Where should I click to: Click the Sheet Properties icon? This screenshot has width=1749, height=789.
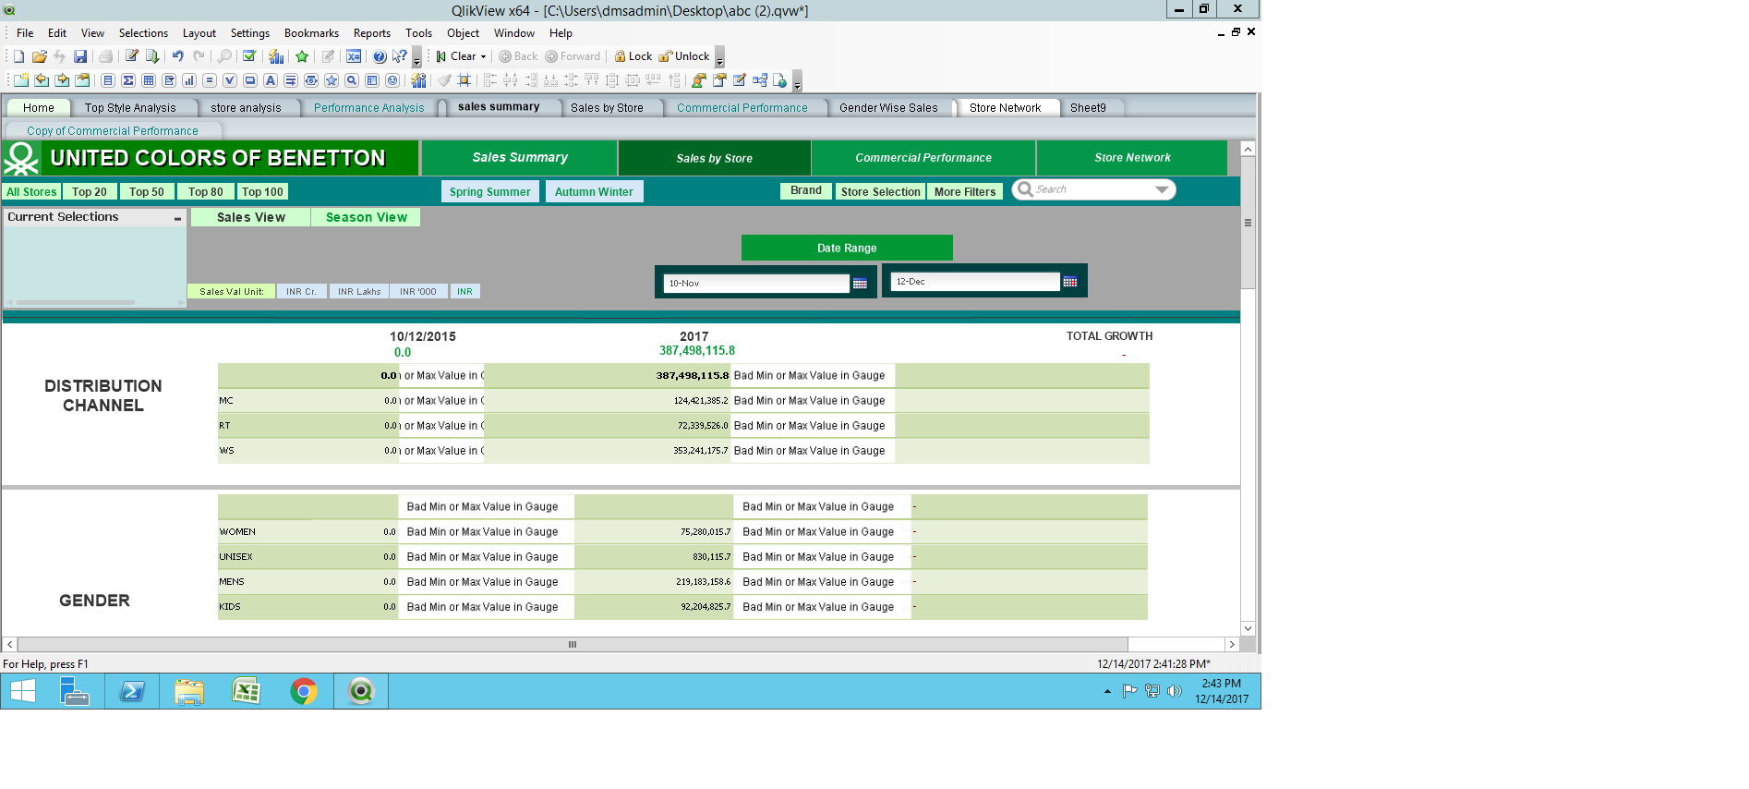click(x=82, y=80)
